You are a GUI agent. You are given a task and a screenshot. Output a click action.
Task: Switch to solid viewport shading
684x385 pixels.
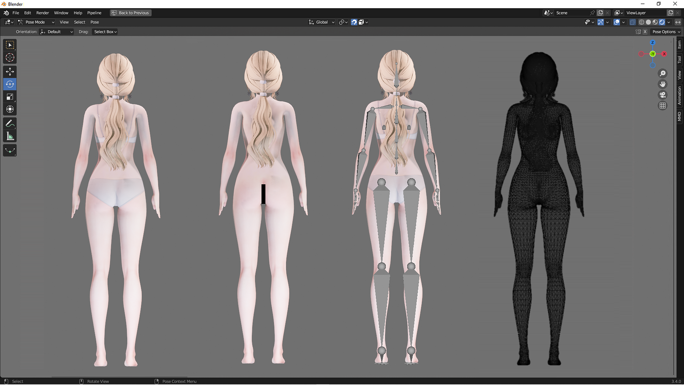tap(648, 22)
